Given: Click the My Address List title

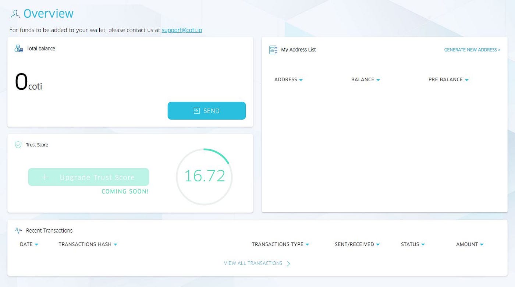Looking at the screenshot, I should 298,50.
